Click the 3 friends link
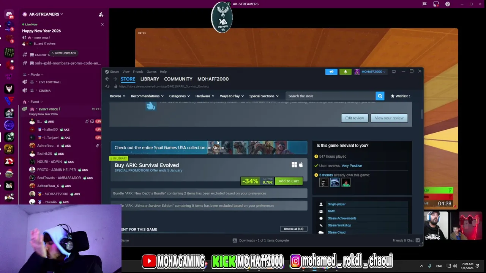 [326, 175]
